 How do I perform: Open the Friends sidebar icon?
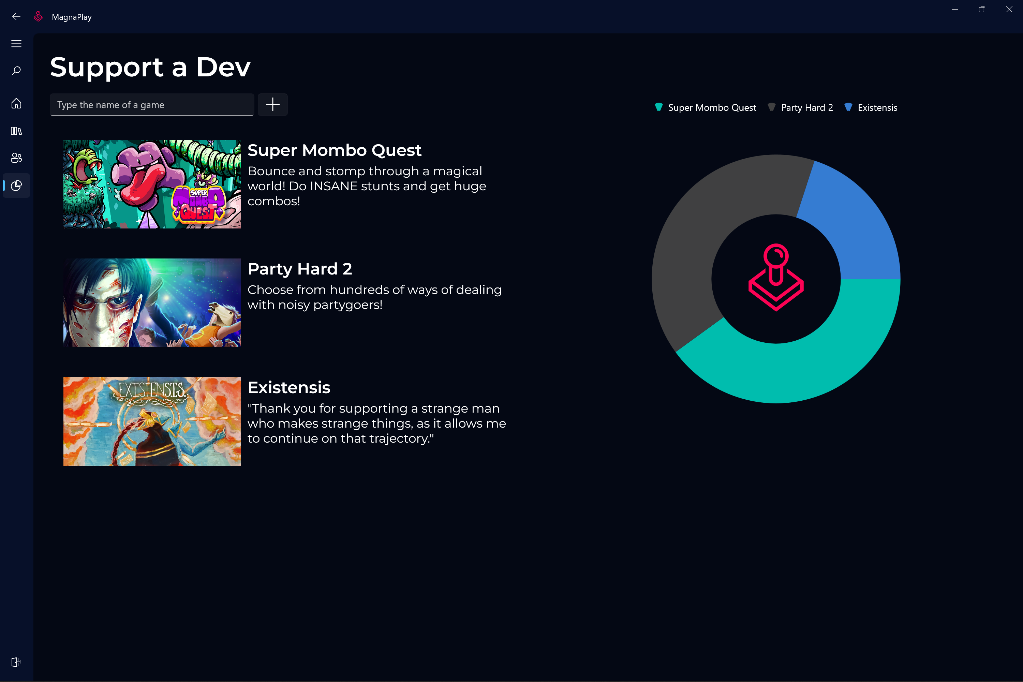pyautogui.click(x=16, y=158)
